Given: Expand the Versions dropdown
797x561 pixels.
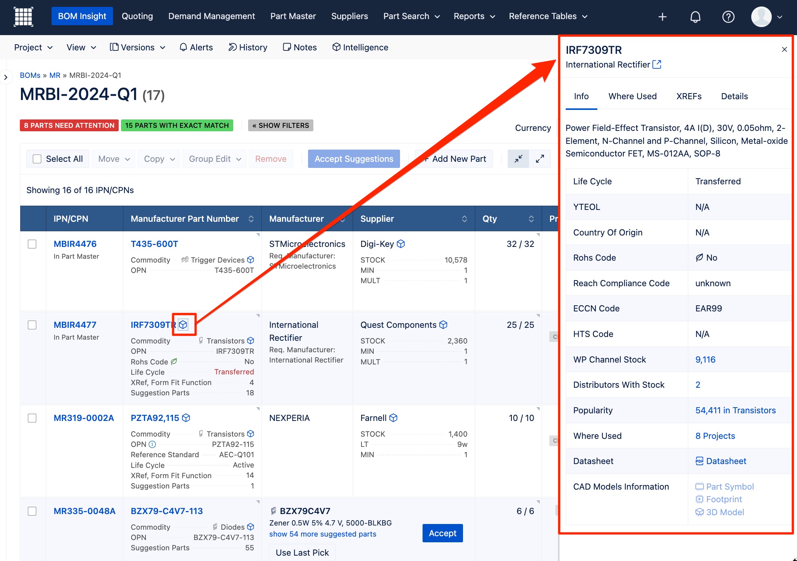Looking at the screenshot, I should tap(137, 47).
